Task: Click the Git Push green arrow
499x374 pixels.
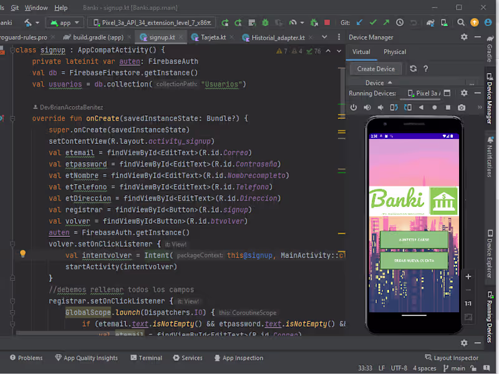Action: click(386, 22)
